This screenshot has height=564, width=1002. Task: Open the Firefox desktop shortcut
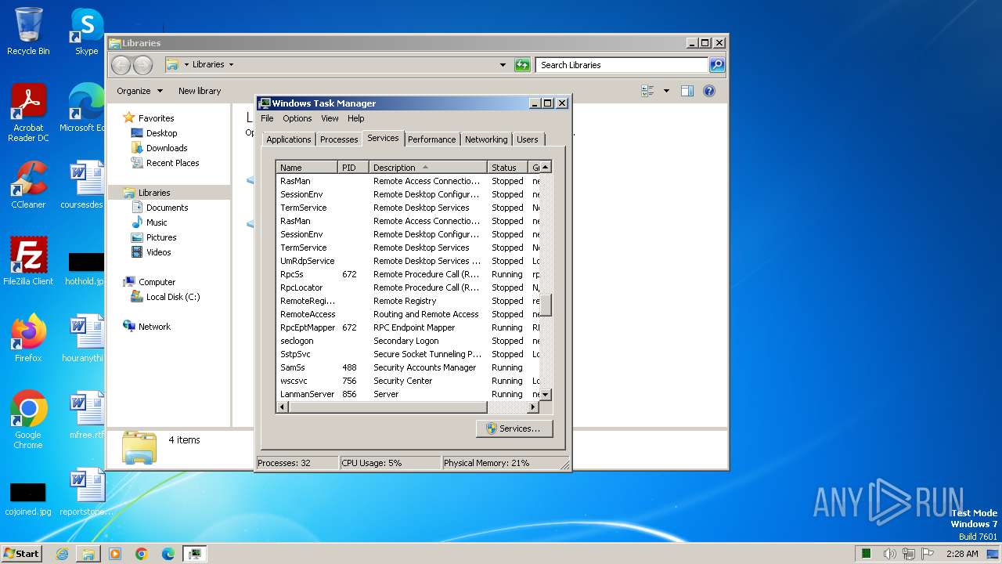pyautogui.click(x=28, y=338)
